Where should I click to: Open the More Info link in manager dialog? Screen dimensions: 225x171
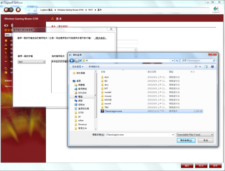coord(101,38)
